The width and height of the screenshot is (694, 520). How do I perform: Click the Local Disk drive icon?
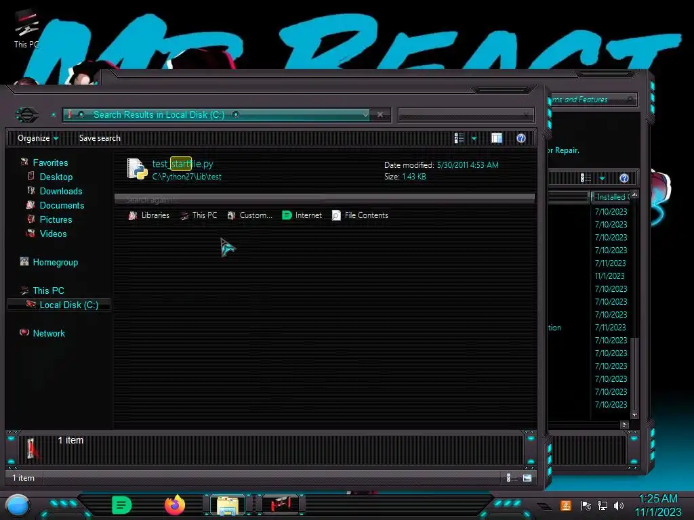pos(30,304)
